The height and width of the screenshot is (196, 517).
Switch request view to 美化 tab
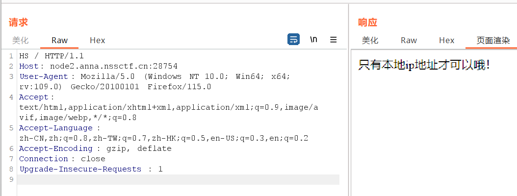[x=21, y=40]
